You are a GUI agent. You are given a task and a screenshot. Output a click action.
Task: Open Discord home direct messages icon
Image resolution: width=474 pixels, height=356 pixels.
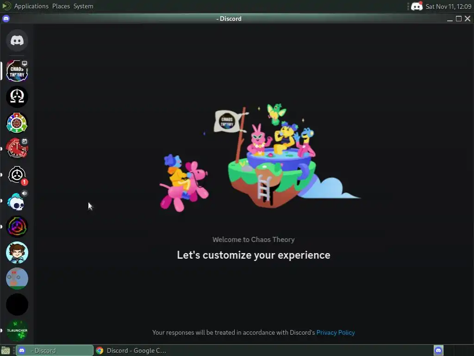tap(17, 40)
